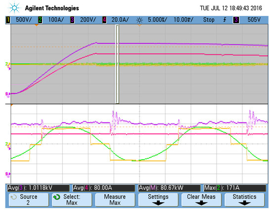Click the channel 3 purple badge
Screen dimensions: 272x211
[72, 20]
